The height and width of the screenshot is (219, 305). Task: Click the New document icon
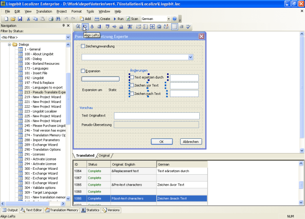click(x=6, y=19)
